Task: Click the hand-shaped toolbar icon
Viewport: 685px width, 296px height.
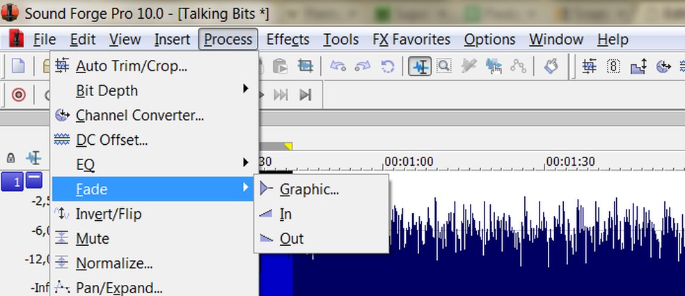Action: tap(551, 66)
